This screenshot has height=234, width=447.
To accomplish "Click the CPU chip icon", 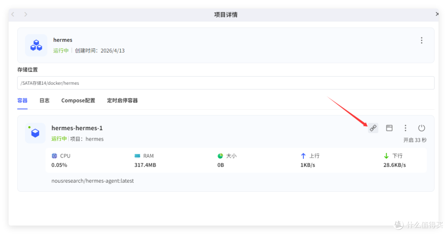I will (54, 156).
